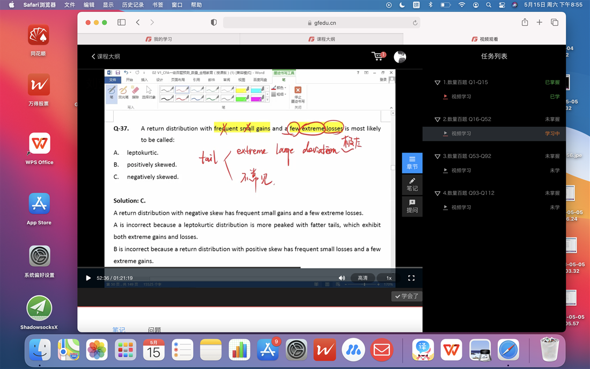Open the Apple menu
Screen dimensions: 590x369
[11, 5]
